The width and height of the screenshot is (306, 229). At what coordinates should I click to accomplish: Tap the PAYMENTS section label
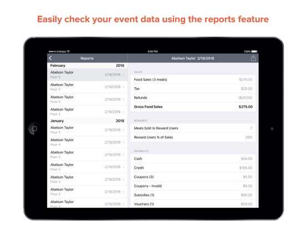pyautogui.click(x=141, y=151)
